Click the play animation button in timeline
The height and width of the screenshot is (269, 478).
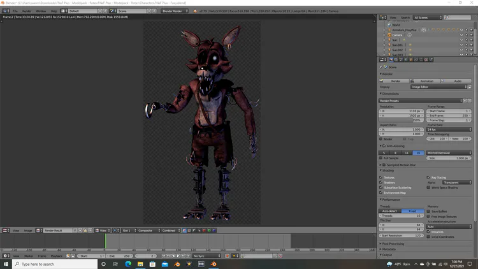(x=178, y=256)
